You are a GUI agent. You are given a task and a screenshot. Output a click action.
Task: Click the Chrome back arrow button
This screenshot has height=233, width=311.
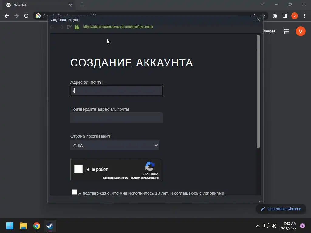coord(7,16)
